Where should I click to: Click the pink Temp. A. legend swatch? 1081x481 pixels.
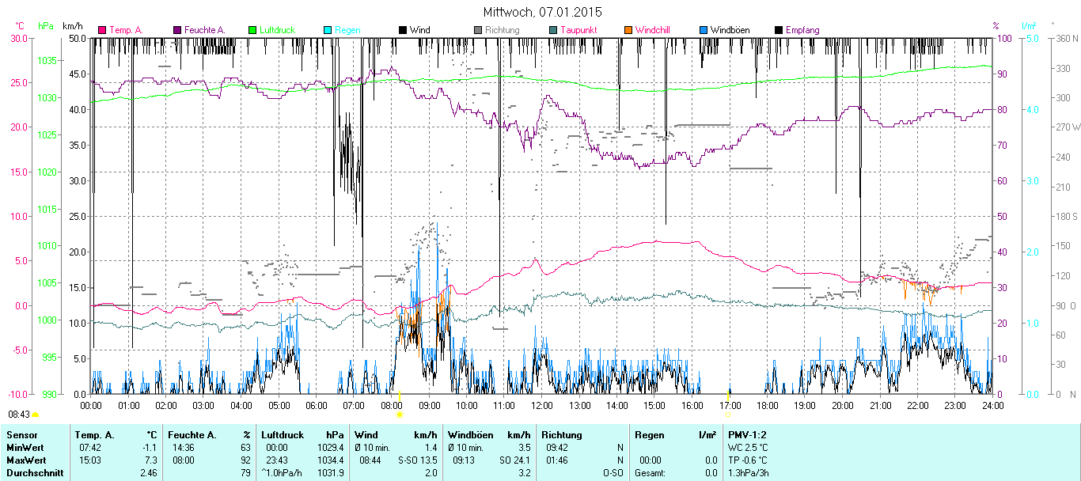[x=102, y=30]
